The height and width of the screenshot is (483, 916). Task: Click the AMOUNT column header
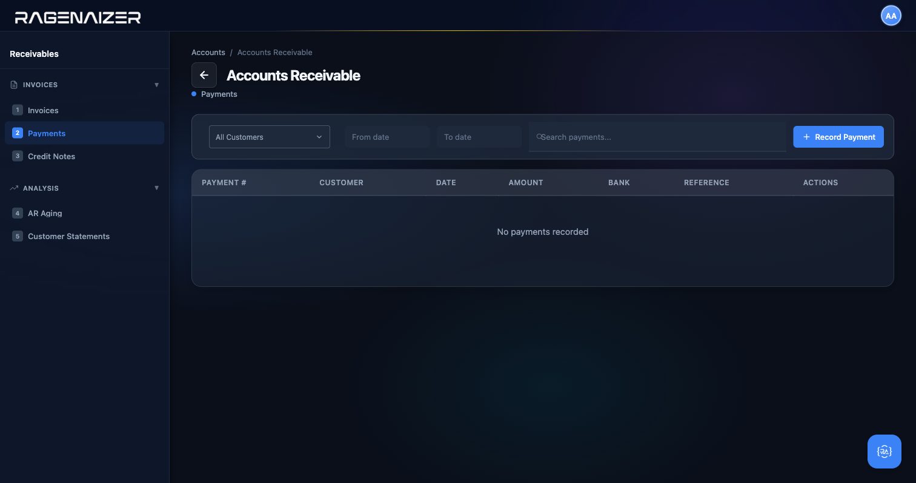(526, 183)
